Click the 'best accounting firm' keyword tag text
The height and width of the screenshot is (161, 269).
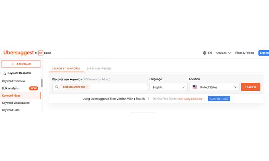[74, 87]
